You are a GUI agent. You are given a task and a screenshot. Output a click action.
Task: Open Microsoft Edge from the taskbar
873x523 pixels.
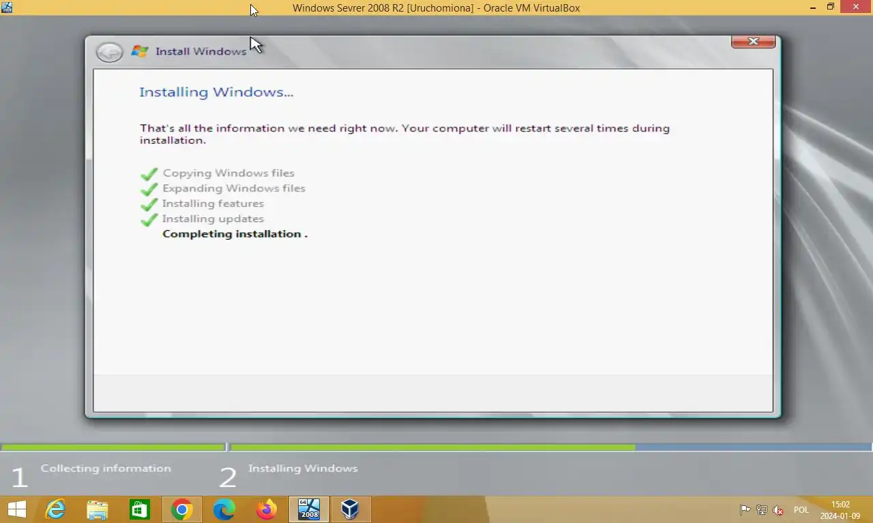tap(224, 509)
